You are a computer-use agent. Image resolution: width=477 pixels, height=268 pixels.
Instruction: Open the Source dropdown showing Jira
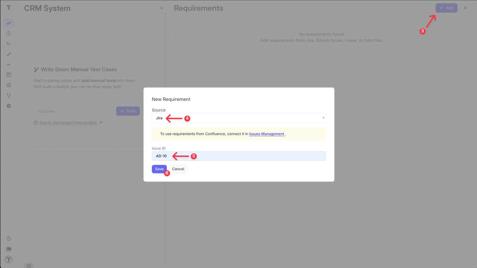pyautogui.click(x=238, y=118)
